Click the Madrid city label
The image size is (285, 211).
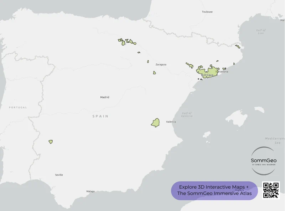[105, 97]
